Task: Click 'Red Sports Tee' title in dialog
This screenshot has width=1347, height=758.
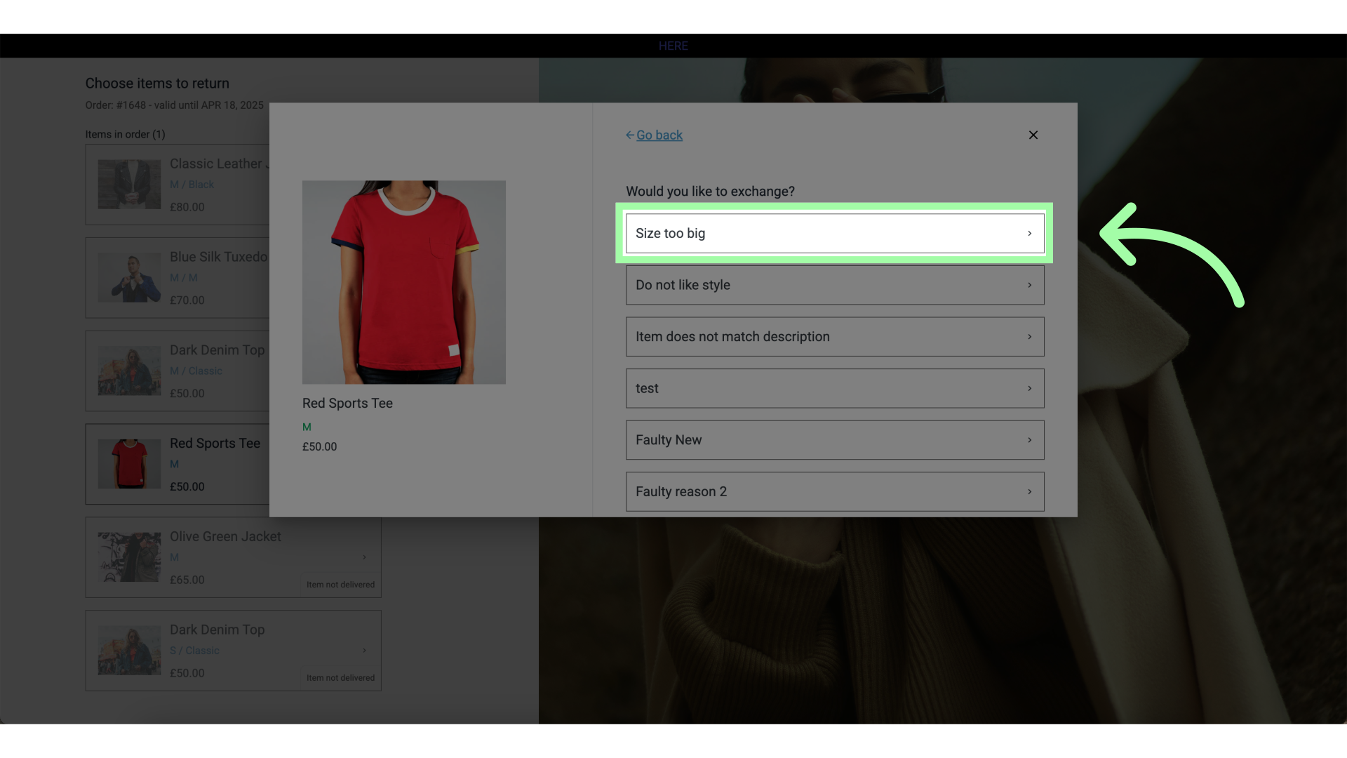Action: point(347,404)
